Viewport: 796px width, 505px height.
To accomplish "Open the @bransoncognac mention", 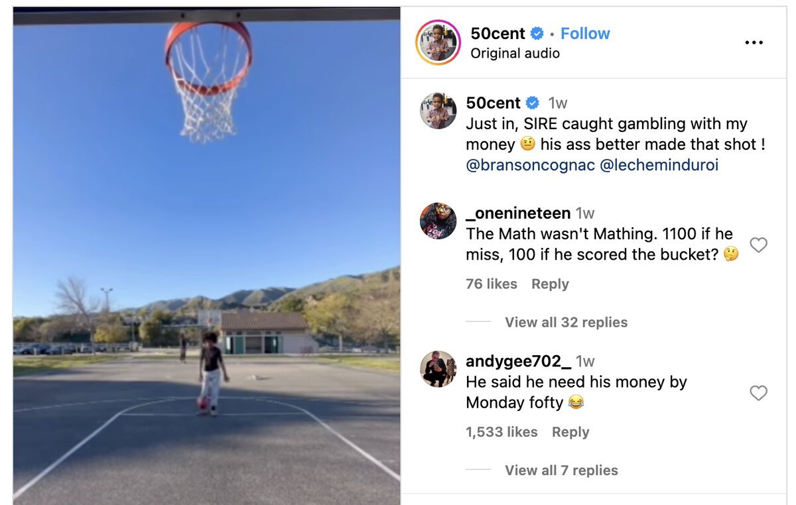I will tap(530, 165).
